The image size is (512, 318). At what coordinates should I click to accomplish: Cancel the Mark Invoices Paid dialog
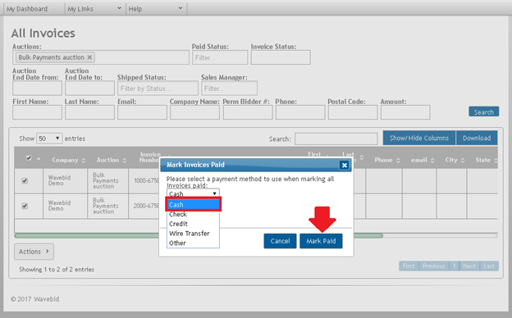coord(280,241)
